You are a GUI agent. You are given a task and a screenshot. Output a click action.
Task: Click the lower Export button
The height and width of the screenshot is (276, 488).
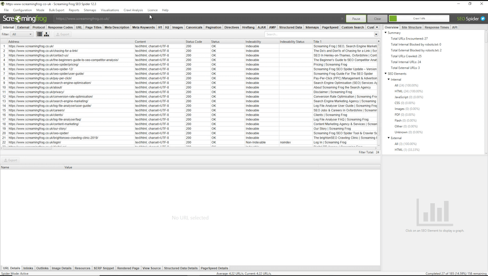point(10,160)
